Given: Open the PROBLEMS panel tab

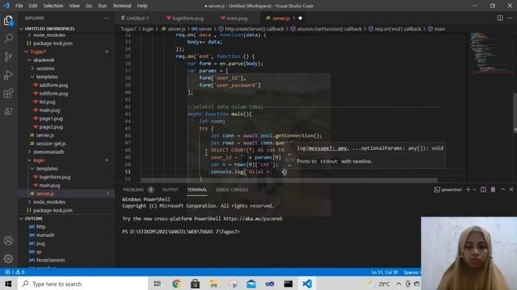Looking at the screenshot, I should (x=133, y=189).
